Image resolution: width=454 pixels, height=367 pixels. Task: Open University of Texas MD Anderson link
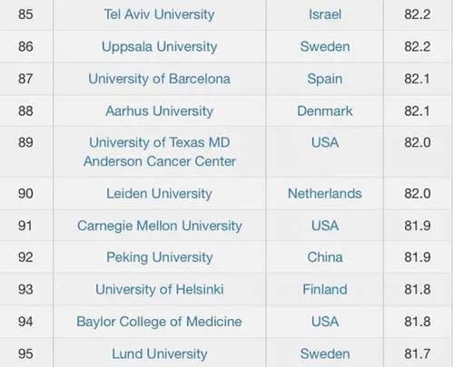pos(159,151)
